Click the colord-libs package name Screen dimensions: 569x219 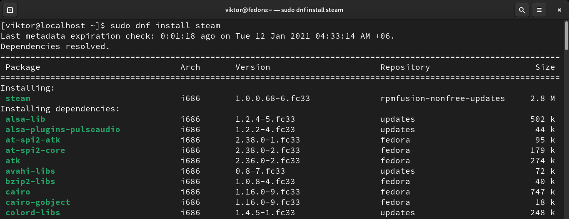click(x=32, y=213)
